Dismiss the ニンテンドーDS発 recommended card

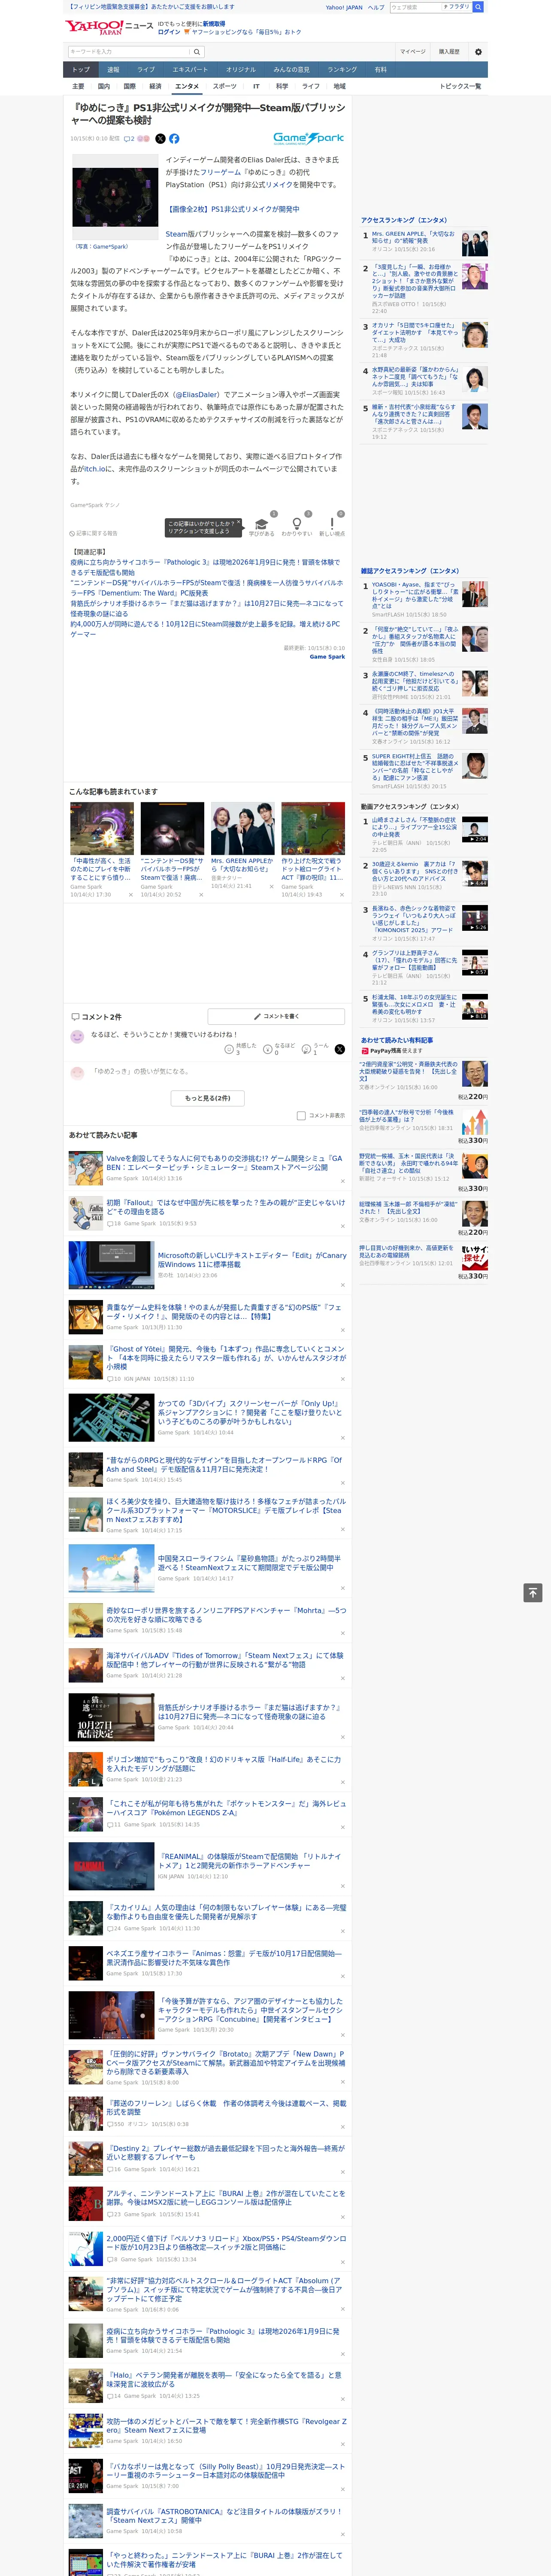(201, 895)
